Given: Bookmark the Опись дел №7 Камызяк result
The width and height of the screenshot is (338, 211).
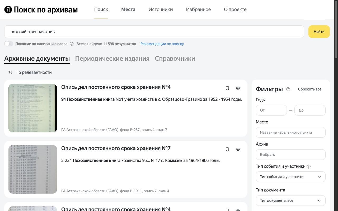Looking at the screenshot, I should [x=227, y=149].
